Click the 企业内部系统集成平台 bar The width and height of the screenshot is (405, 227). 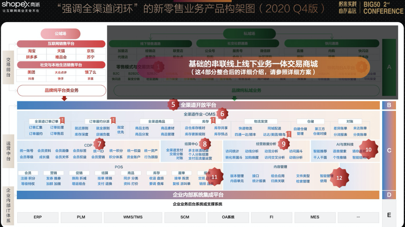pyautogui.click(x=198, y=195)
